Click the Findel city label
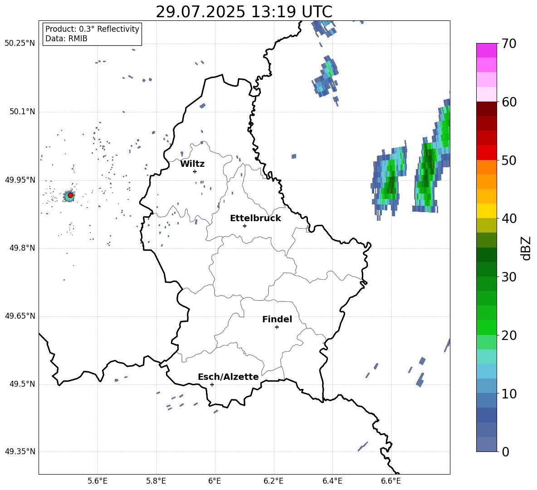This screenshot has height=490, width=537. click(x=277, y=320)
